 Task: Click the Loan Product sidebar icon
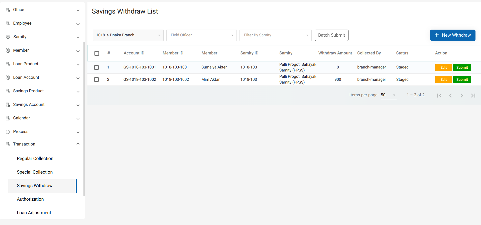pos(8,64)
